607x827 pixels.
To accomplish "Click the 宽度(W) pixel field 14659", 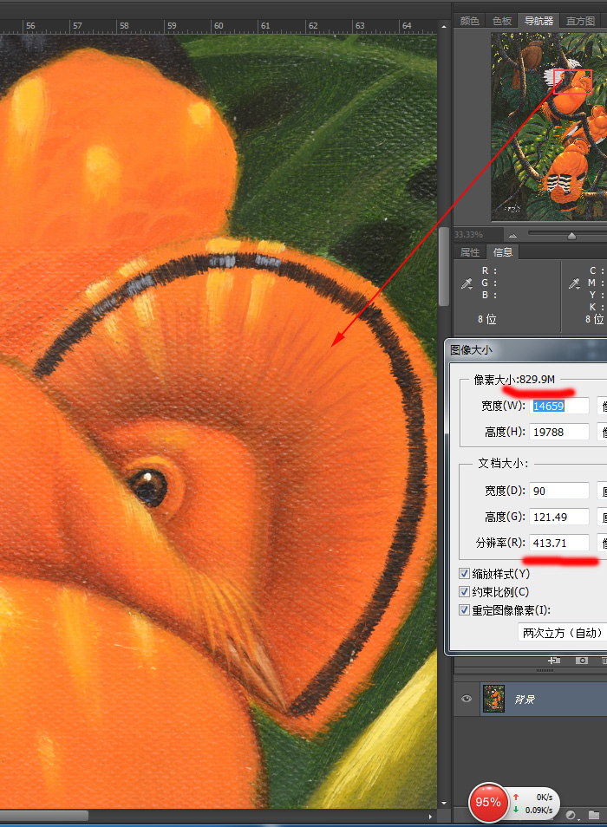I will click(559, 406).
